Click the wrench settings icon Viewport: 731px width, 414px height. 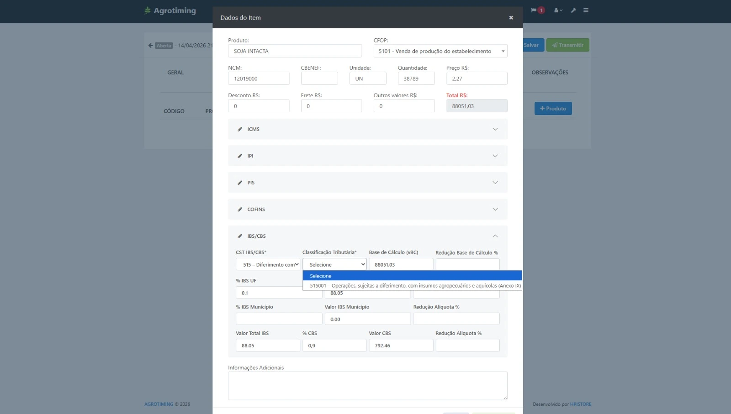click(x=573, y=10)
